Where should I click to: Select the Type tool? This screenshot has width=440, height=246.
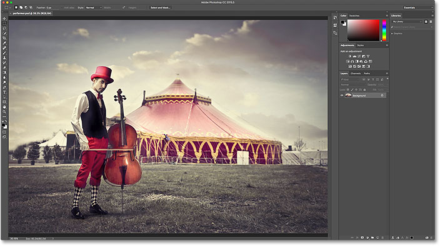click(x=4, y=92)
